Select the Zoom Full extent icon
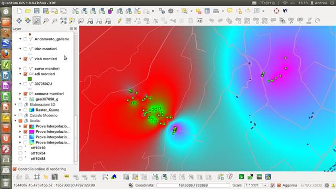This screenshot has width=336, height=189. (63, 20)
